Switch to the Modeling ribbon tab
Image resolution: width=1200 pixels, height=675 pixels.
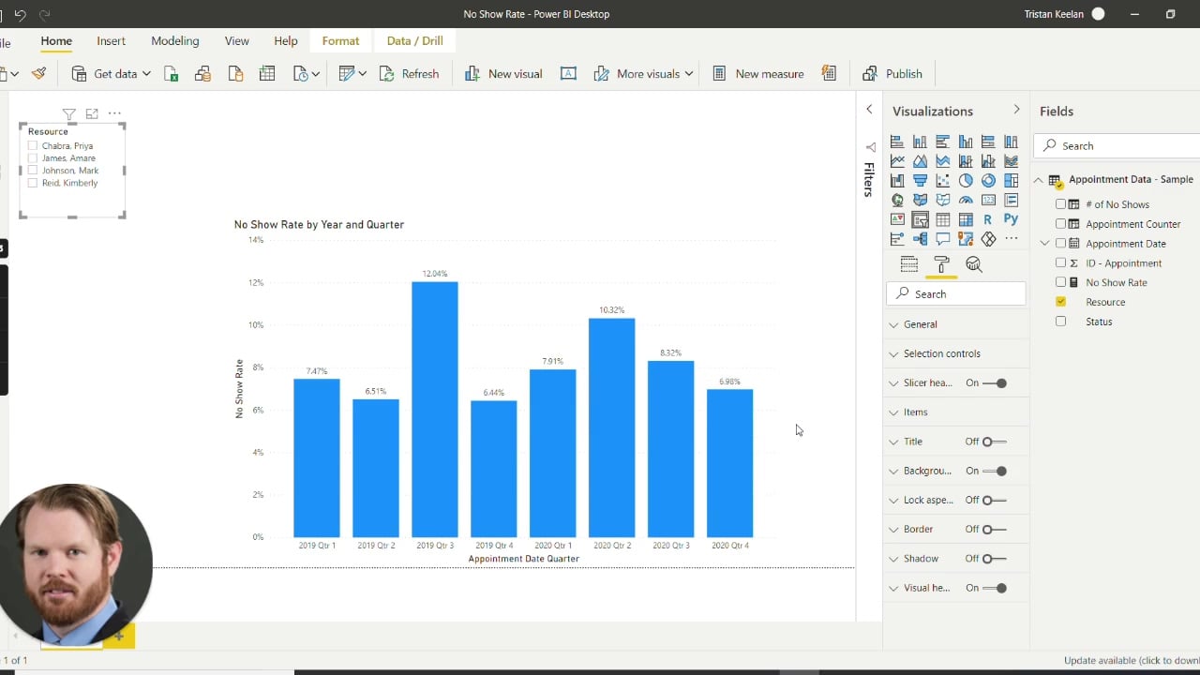(x=174, y=40)
